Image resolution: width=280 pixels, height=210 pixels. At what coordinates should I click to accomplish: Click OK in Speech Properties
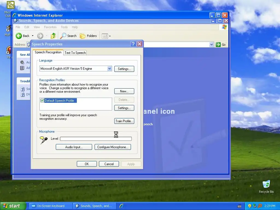(x=87, y=164)
